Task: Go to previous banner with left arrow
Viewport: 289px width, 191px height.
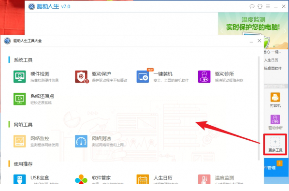Action: click(x=221, y=30)
